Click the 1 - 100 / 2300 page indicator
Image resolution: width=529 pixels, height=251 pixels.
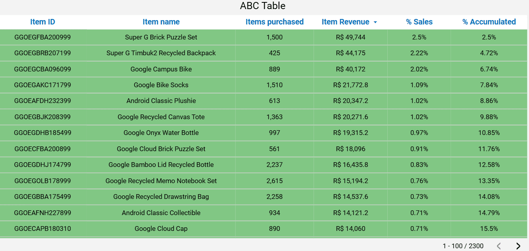tap(463, 246)
